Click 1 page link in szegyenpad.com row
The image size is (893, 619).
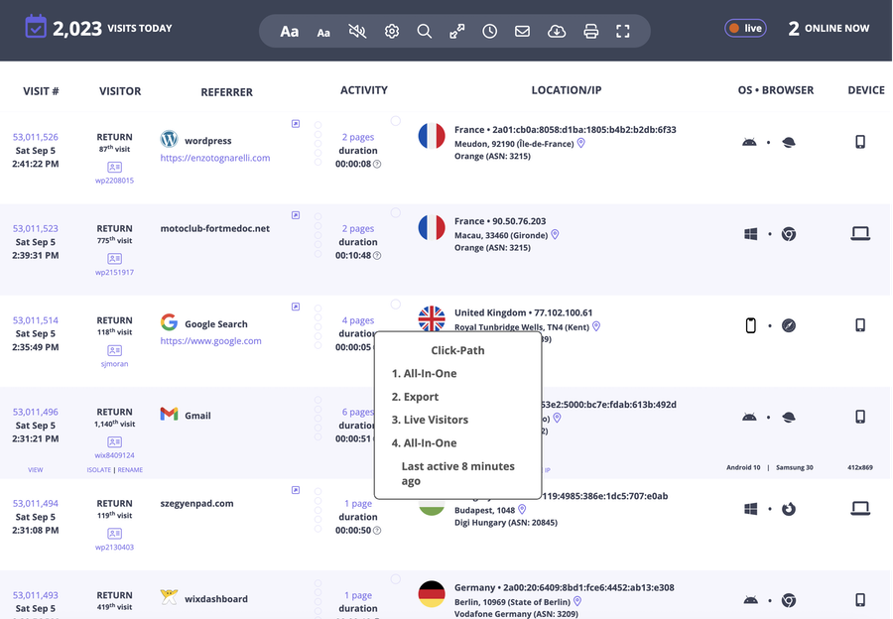click(358, 503)
